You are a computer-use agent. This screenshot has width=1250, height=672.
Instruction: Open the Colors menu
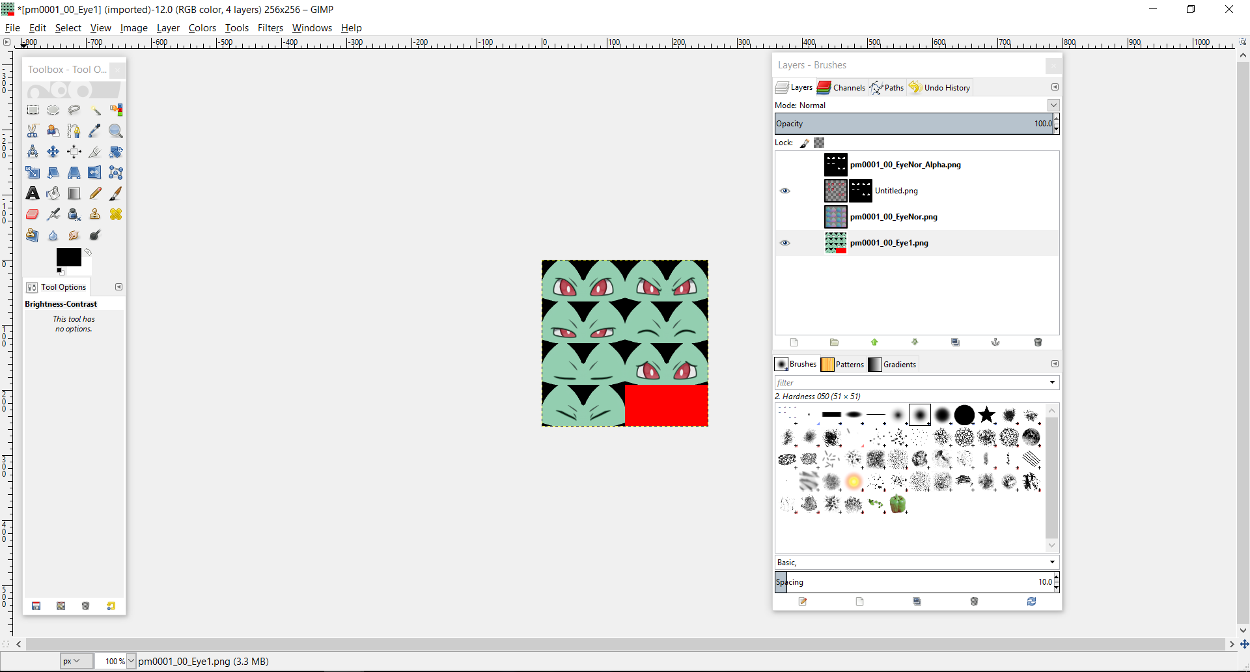(202, 28)
